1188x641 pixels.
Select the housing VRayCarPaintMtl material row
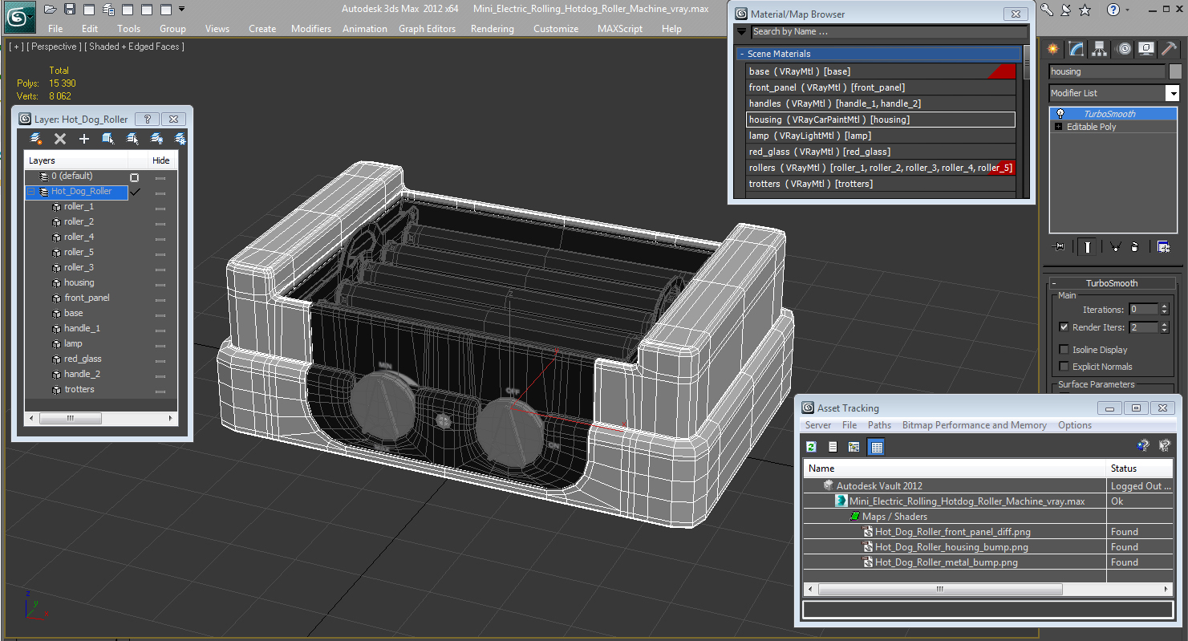click(880, 120)
